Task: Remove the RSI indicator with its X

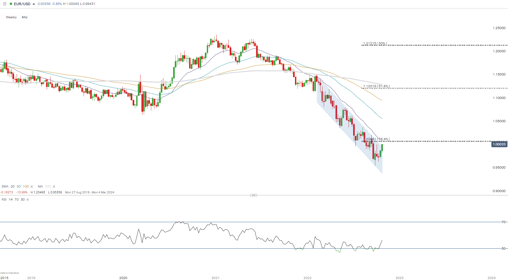Action: tap(27, 200)
